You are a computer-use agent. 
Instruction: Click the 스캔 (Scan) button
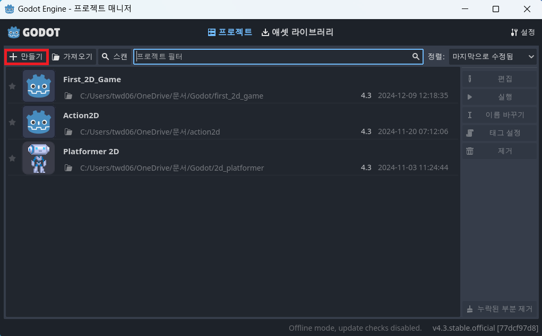point(115,57)
